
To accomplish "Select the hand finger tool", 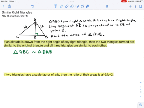I will coord(82,6).
